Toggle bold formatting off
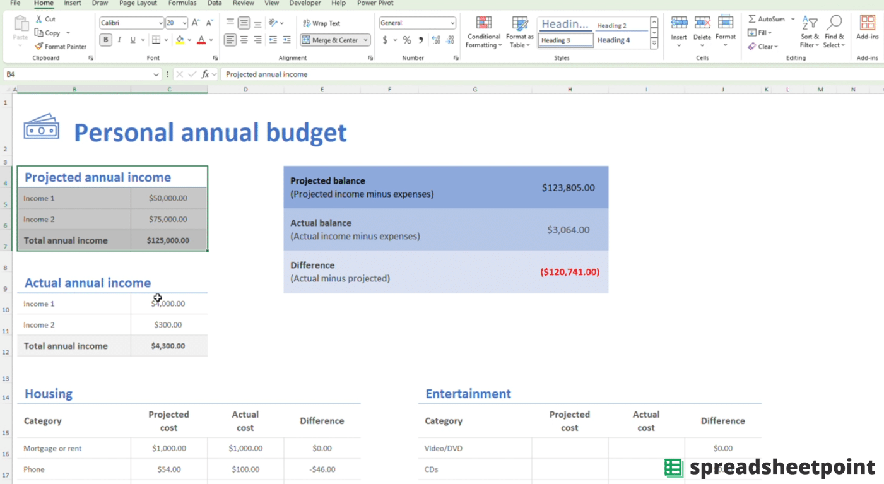 coord(105,39)
